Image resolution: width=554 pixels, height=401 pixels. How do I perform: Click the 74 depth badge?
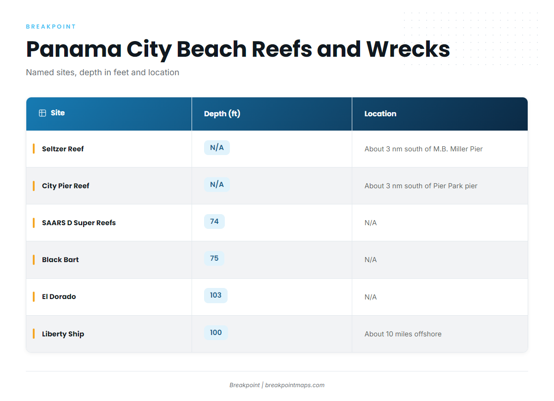[x=214, y=221]
